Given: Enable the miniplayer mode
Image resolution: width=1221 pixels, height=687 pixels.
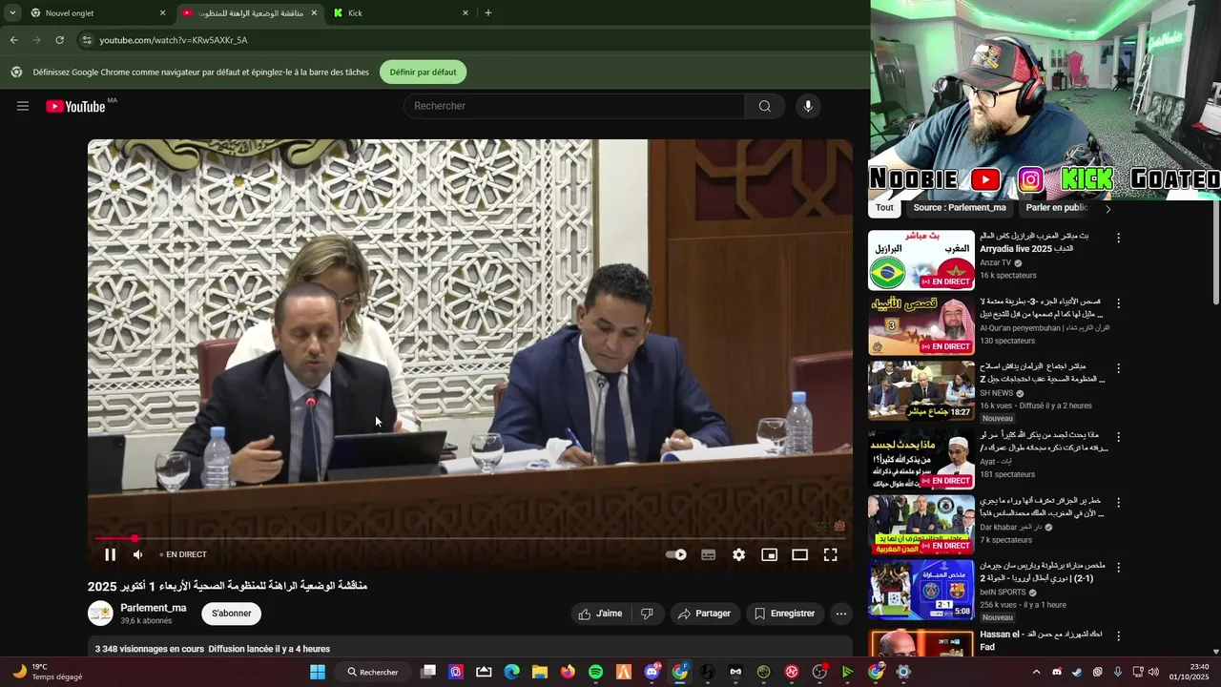Looking at the screenshot, I should click(769, 554).
